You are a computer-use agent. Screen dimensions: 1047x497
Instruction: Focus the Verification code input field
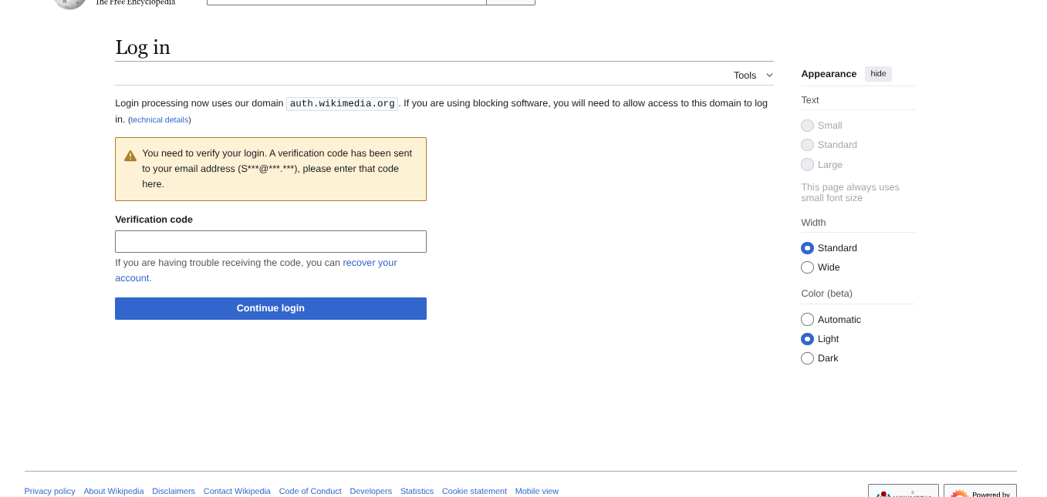tap(270, 242)
